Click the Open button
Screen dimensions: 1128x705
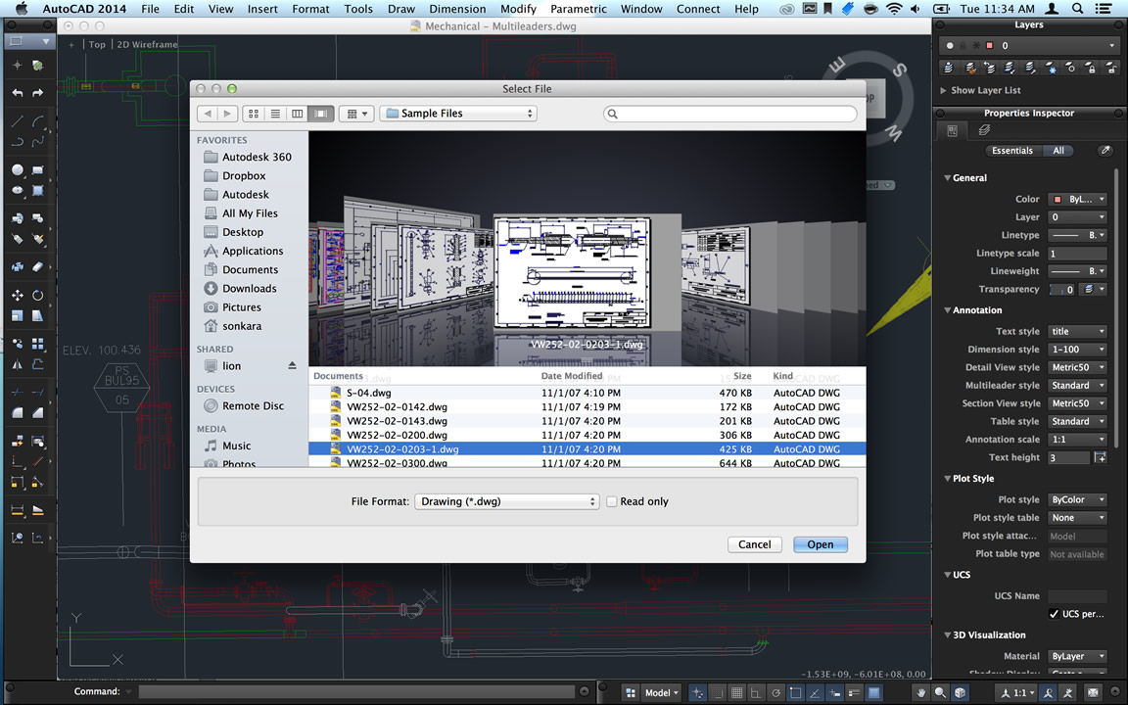pos(821,544)
